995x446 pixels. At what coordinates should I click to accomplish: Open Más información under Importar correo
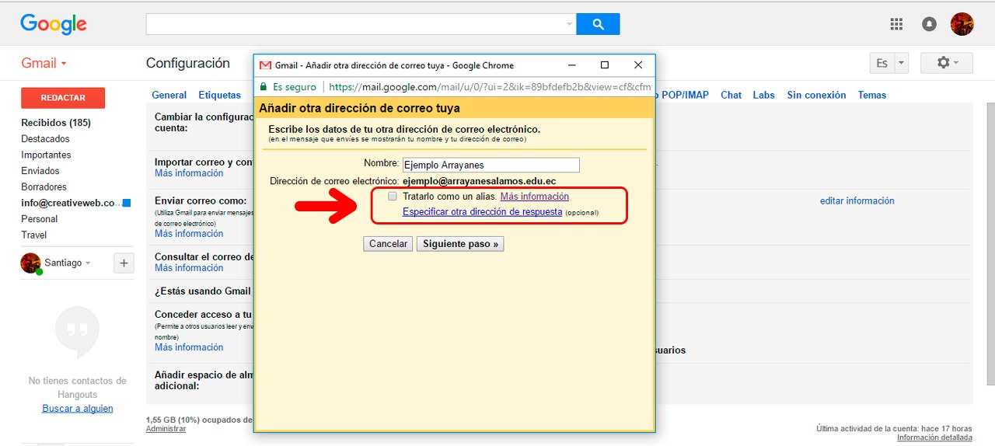[x=189, y=173]
